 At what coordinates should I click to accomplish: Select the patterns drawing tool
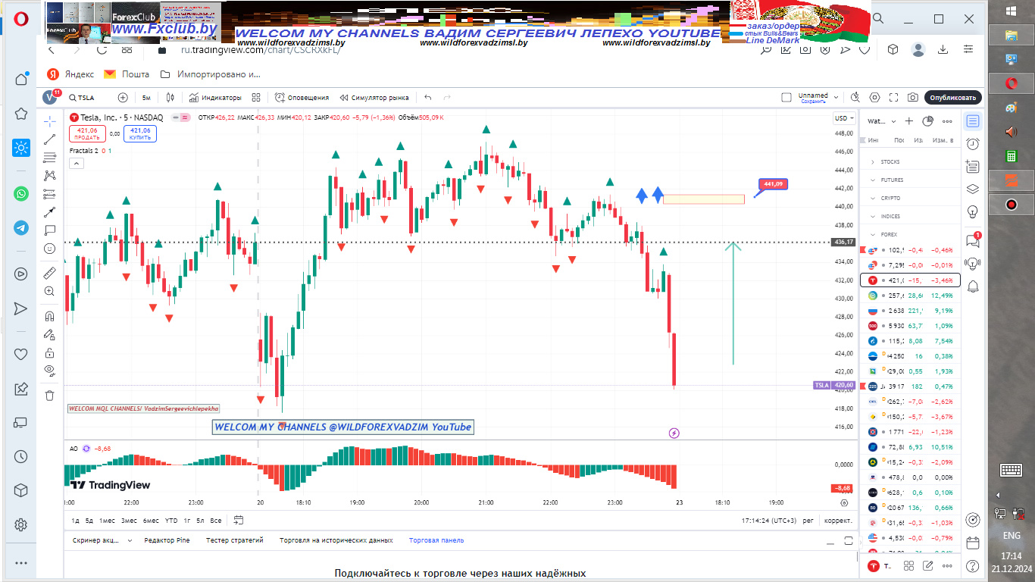[x=49, y=176]
